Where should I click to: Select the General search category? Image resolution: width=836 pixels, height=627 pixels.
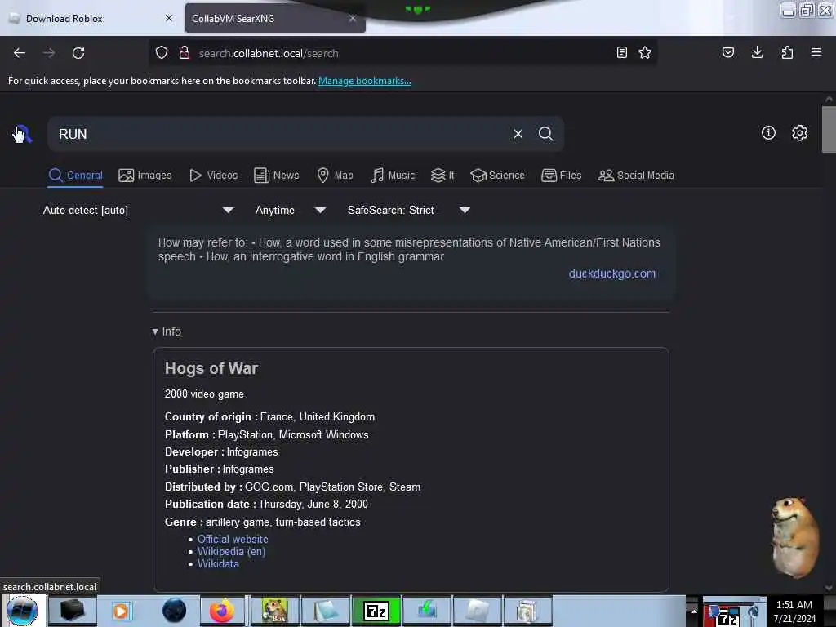click(76, 176)
